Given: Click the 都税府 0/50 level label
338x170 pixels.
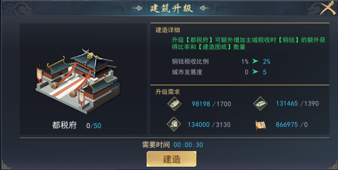Looking at the screenshot, I should (x=76, y=125).
